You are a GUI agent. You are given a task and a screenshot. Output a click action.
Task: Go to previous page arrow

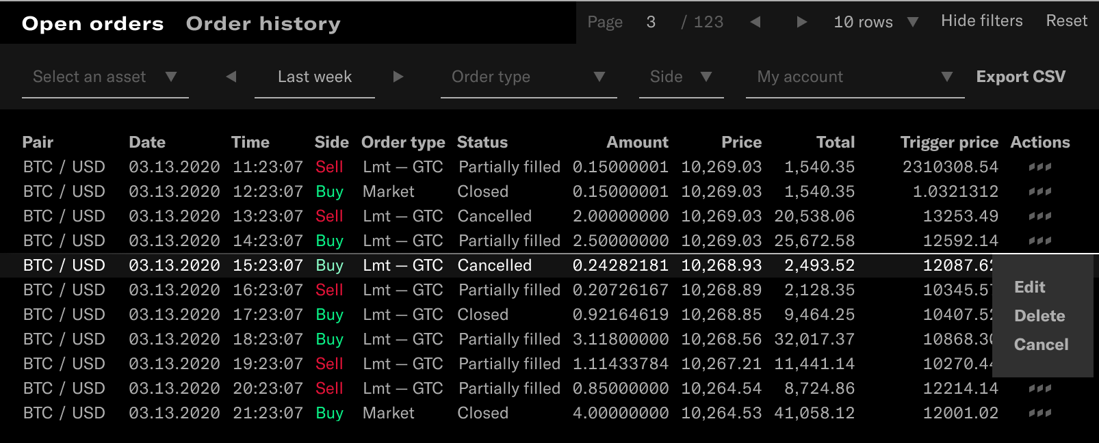click(755, 22)
